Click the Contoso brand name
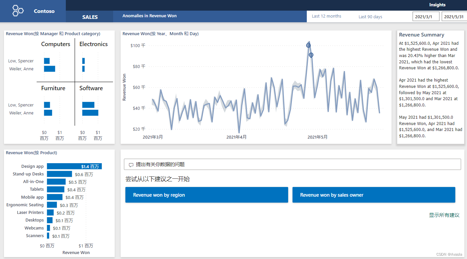The image size is (467, 259). 44,11
